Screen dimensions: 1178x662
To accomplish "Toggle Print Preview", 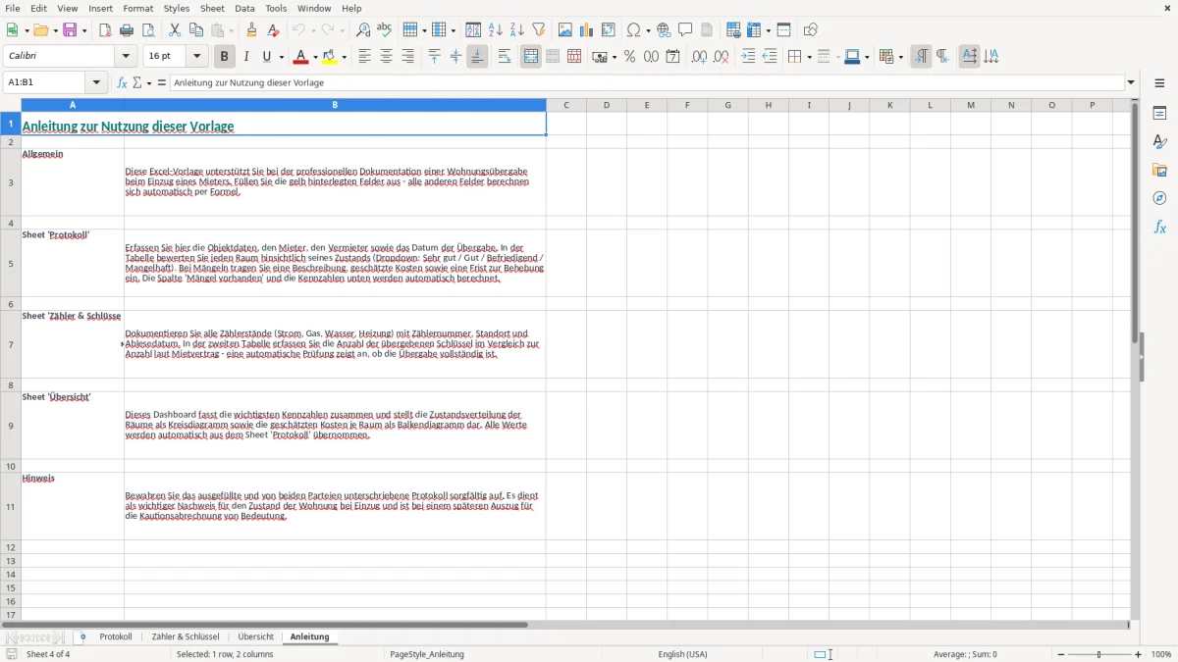I will 148,30.
